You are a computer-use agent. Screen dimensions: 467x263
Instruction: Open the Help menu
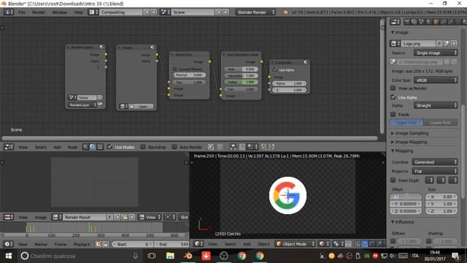(79, 12)
